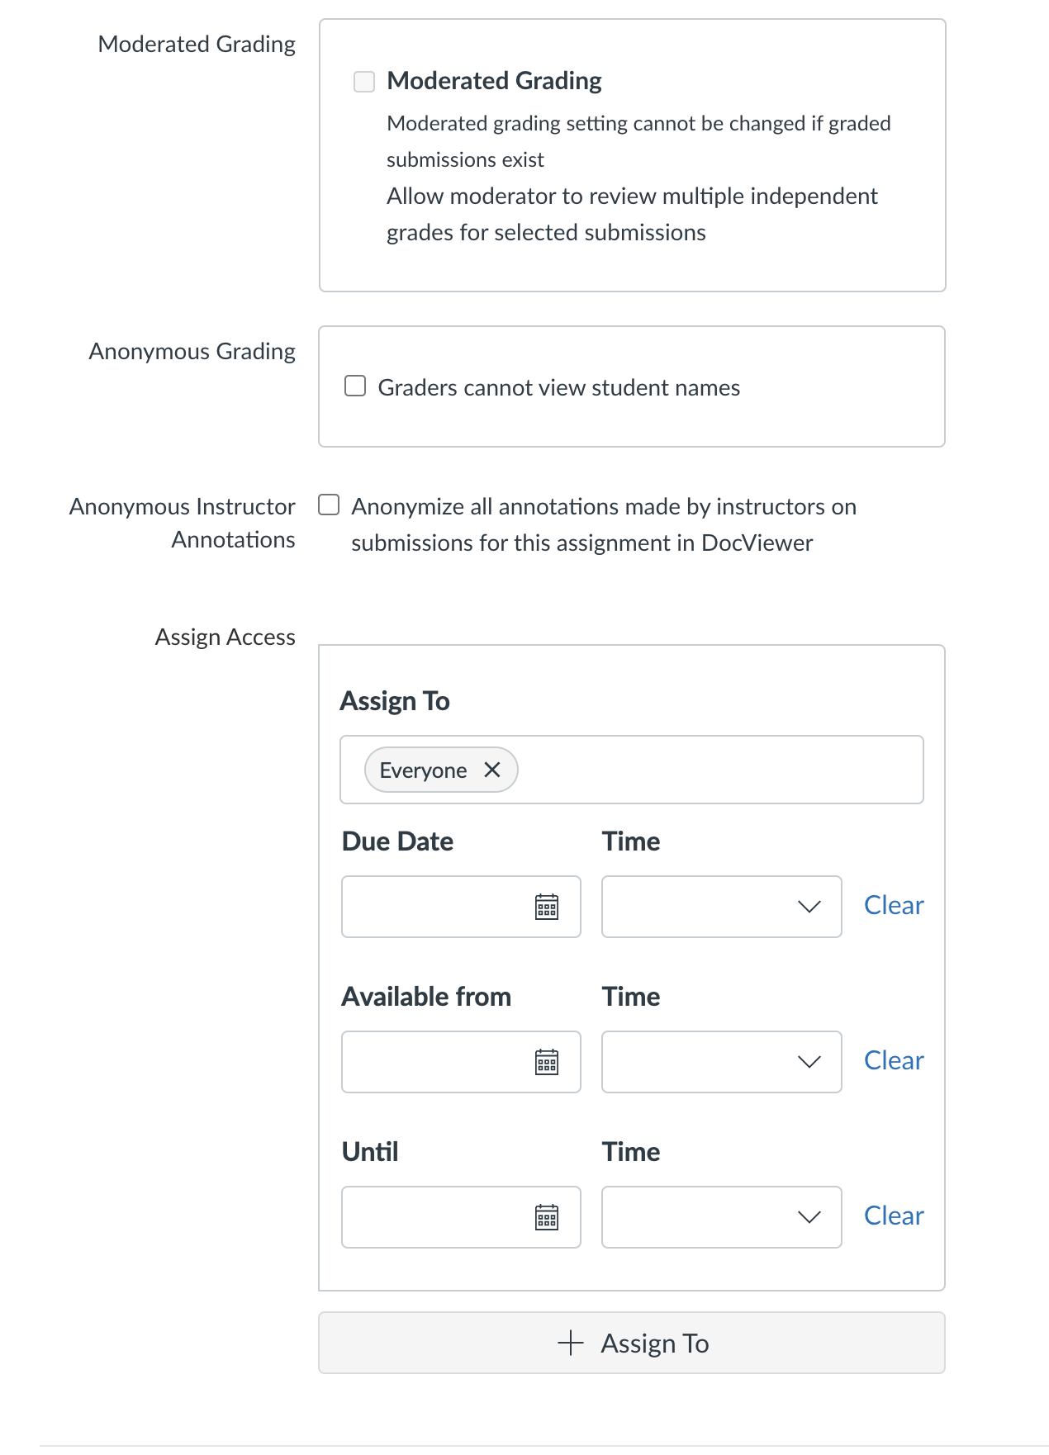
Task: Click the Due Date input box
Action: 438,907
